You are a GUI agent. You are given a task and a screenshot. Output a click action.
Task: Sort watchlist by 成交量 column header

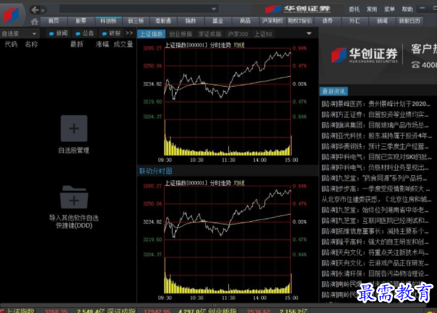point(123,45)
